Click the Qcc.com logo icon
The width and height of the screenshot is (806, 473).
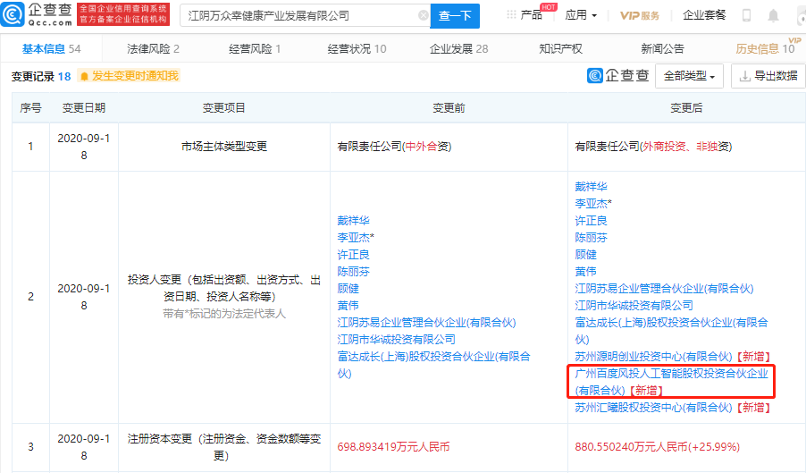click(x=13, y=14)
